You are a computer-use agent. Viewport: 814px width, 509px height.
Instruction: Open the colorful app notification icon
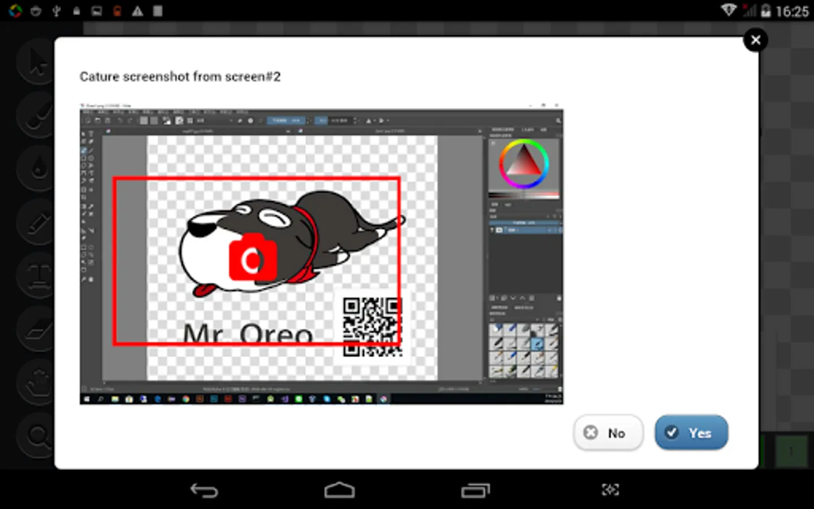point(15,11)
